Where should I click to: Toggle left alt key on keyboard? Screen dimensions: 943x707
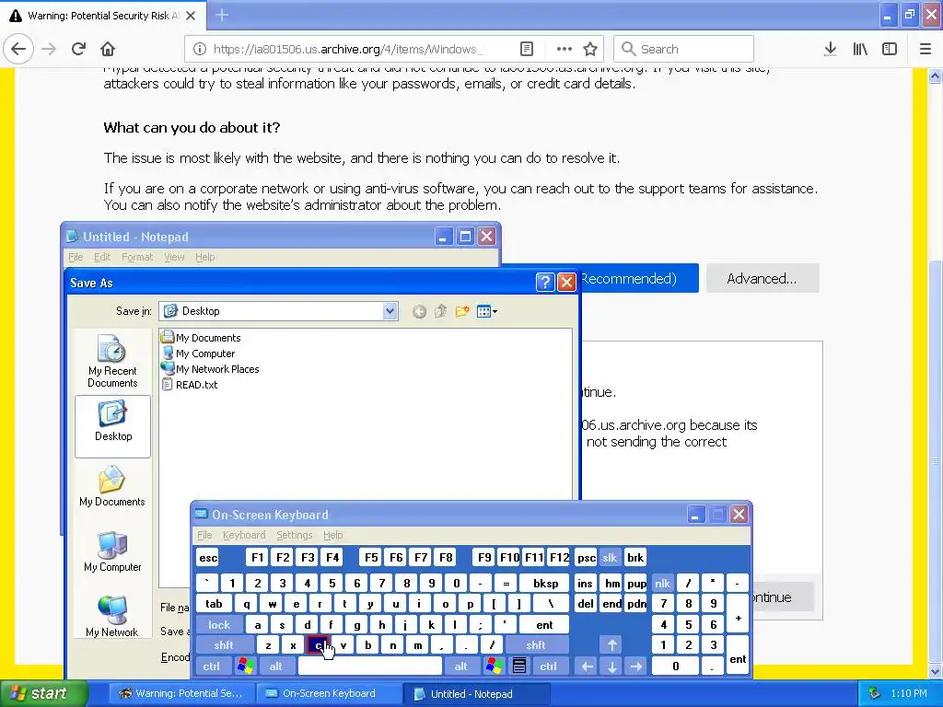point(276,666)
